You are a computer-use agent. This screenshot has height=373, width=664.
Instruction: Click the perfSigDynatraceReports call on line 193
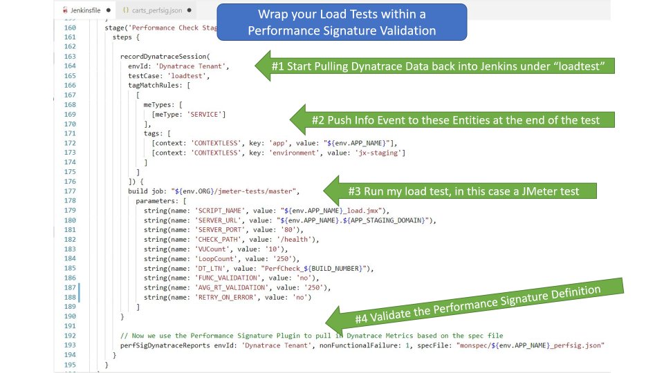click(165, 345)
